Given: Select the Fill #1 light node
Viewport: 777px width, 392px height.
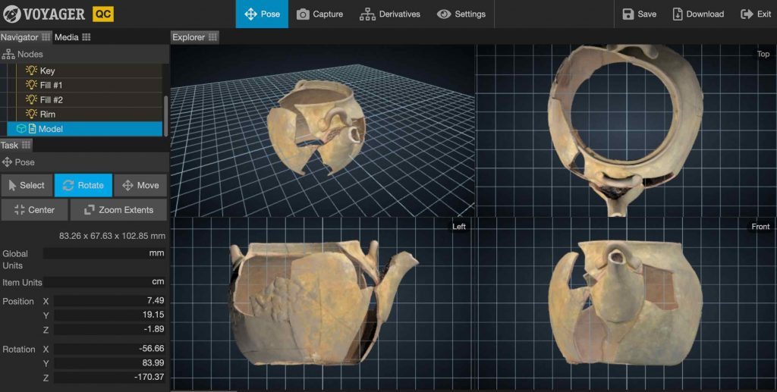Looking at the screenshot, I should 52,85.
